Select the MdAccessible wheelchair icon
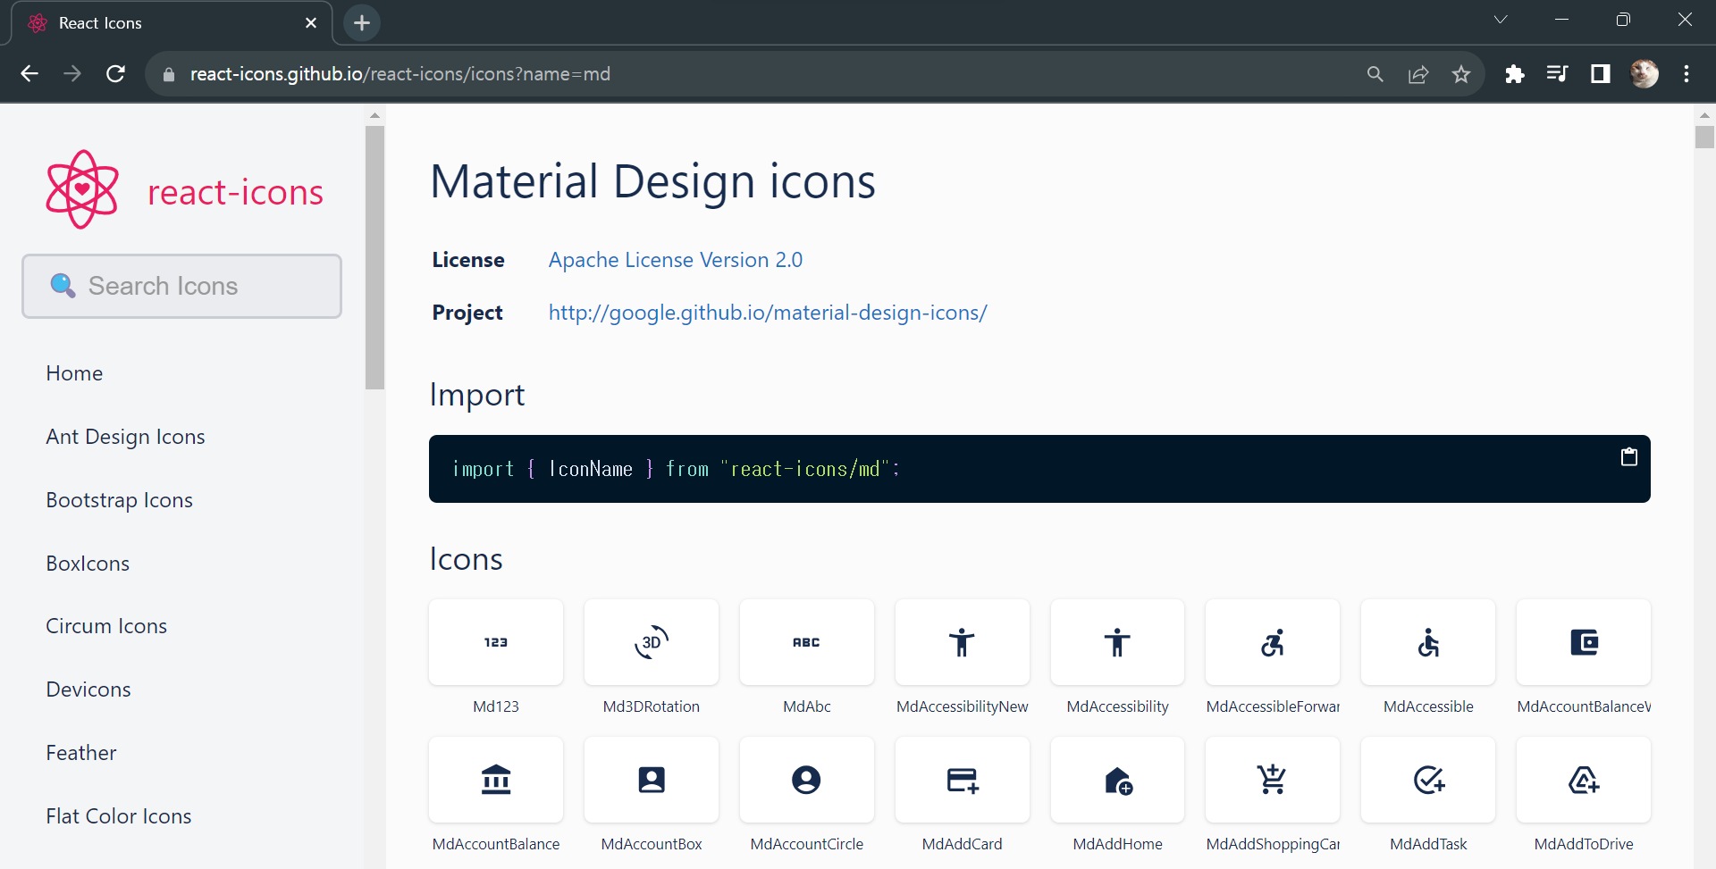Screen dimensions: 1716x869 (1428, 642)
